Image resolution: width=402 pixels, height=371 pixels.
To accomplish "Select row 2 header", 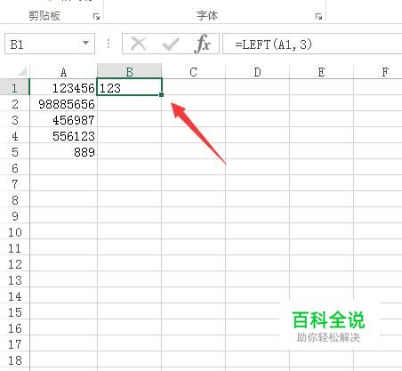I will point(15,103).
